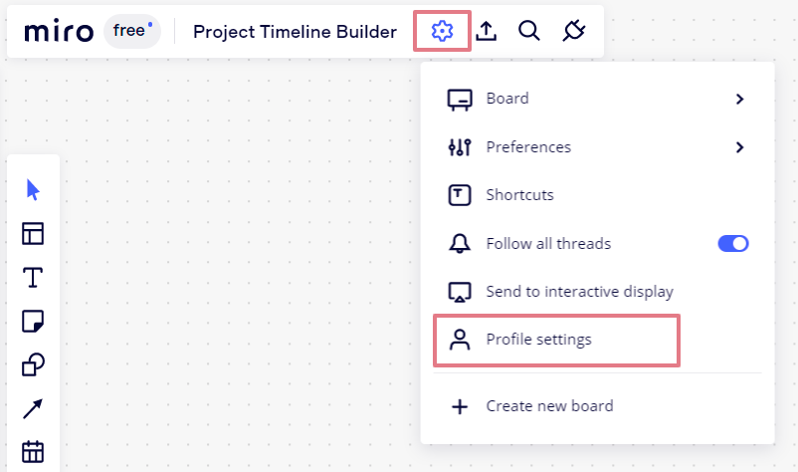Select the connection line arrow tool

(33, 408)
